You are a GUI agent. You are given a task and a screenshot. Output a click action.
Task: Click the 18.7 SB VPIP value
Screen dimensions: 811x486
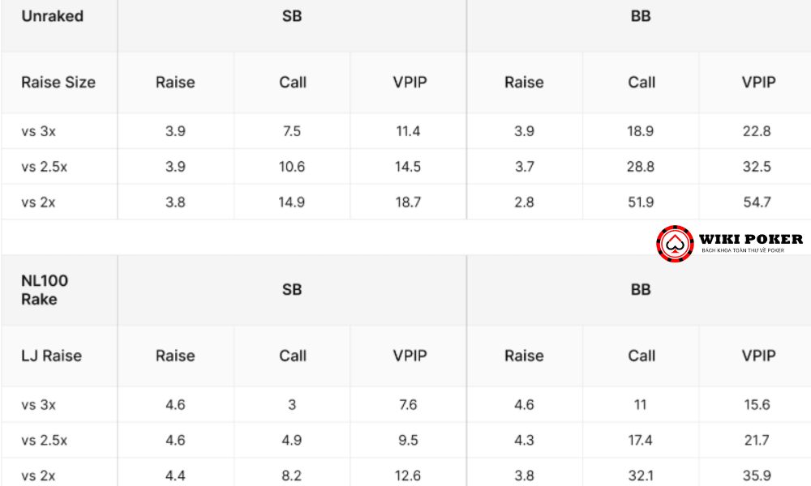[x=408, y=202]
